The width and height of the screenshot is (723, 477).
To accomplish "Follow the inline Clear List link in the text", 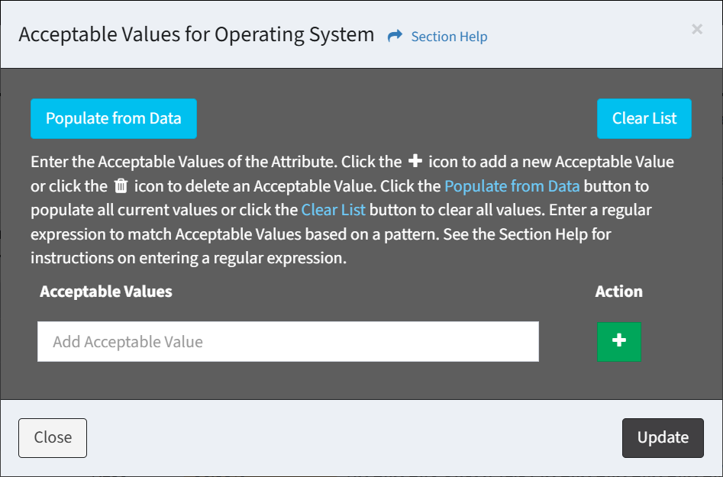I will point(333,210).
